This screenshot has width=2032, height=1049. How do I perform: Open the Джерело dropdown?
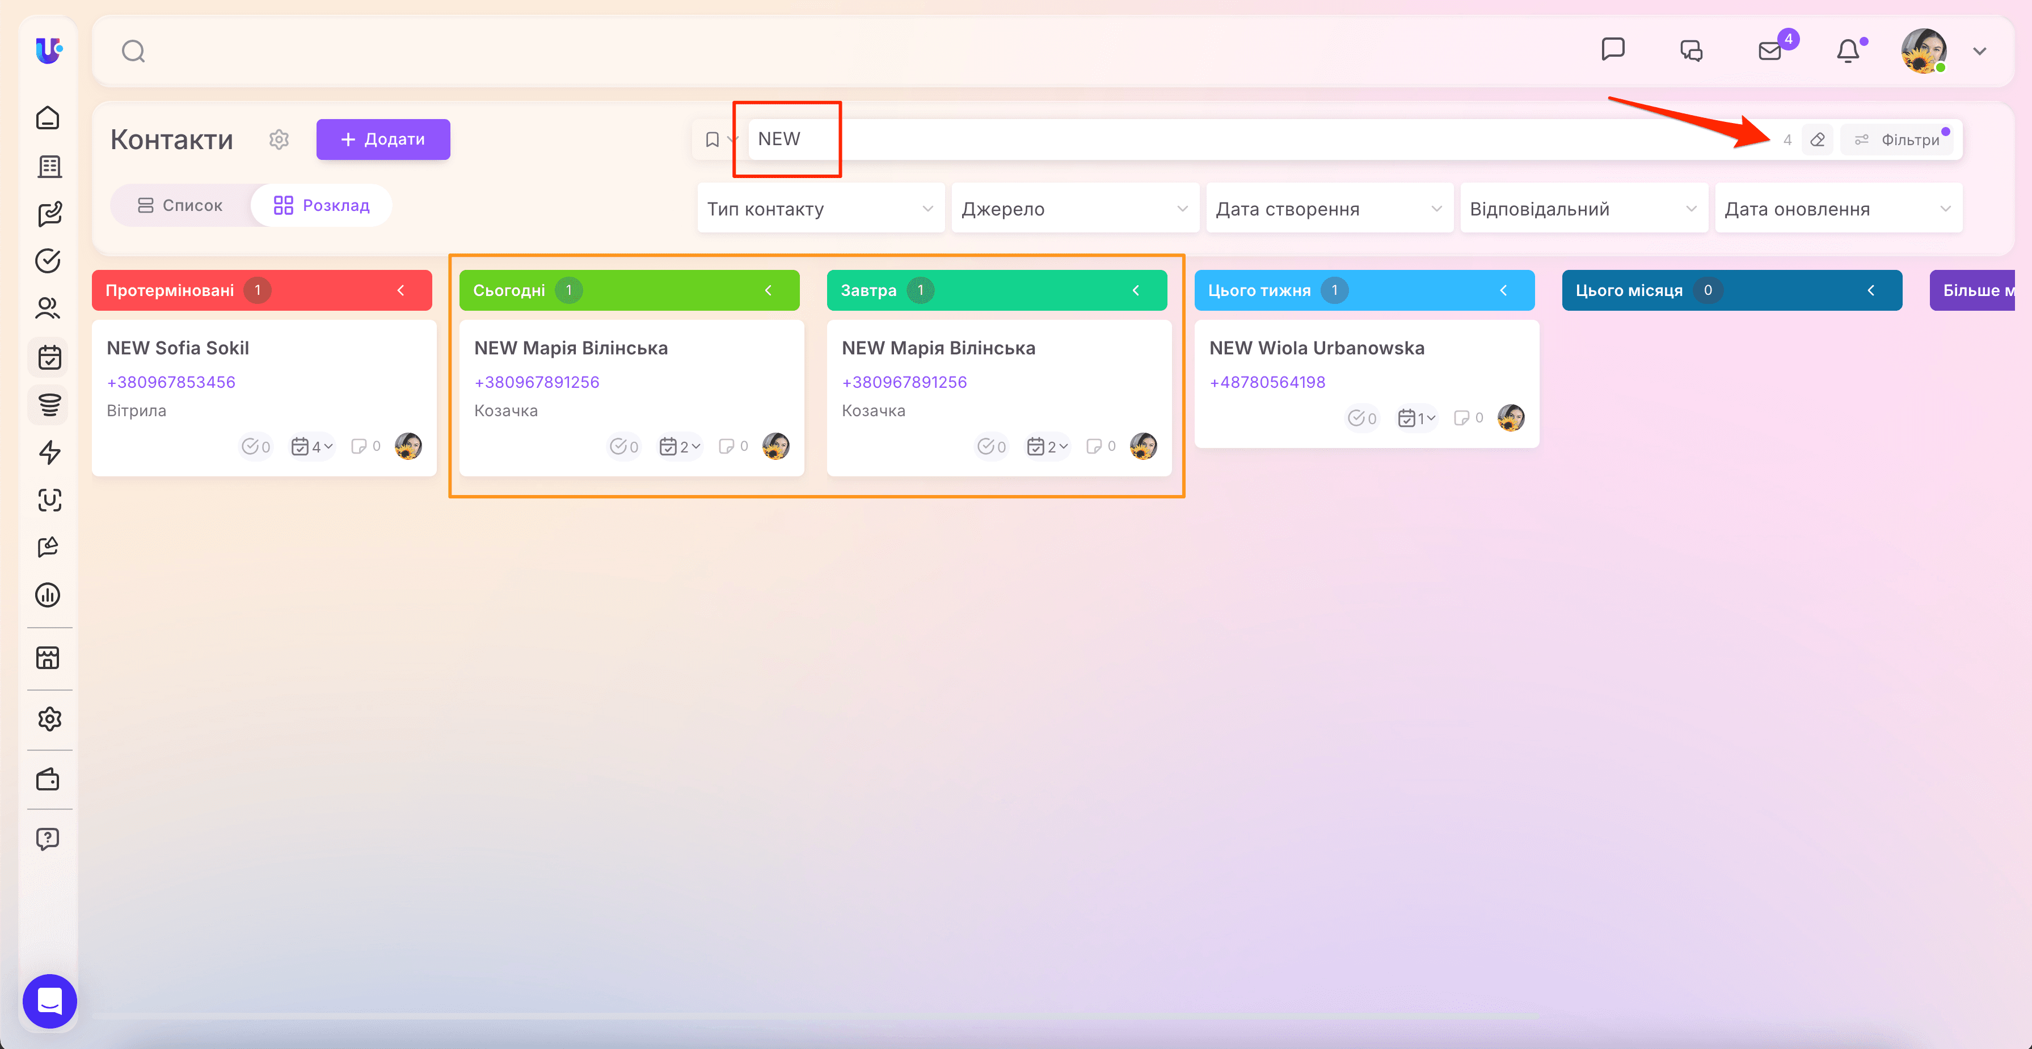(1075, 208)
